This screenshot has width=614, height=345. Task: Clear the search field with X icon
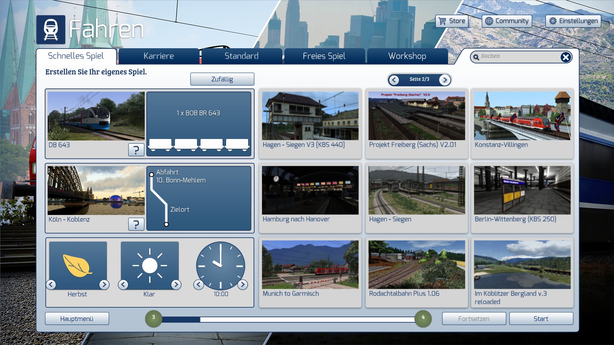[x=565, y=57]
